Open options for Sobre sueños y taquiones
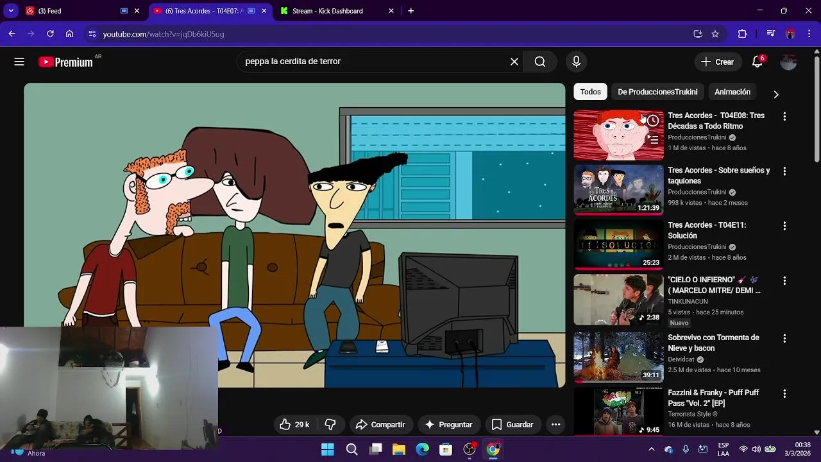 [784, 171]
